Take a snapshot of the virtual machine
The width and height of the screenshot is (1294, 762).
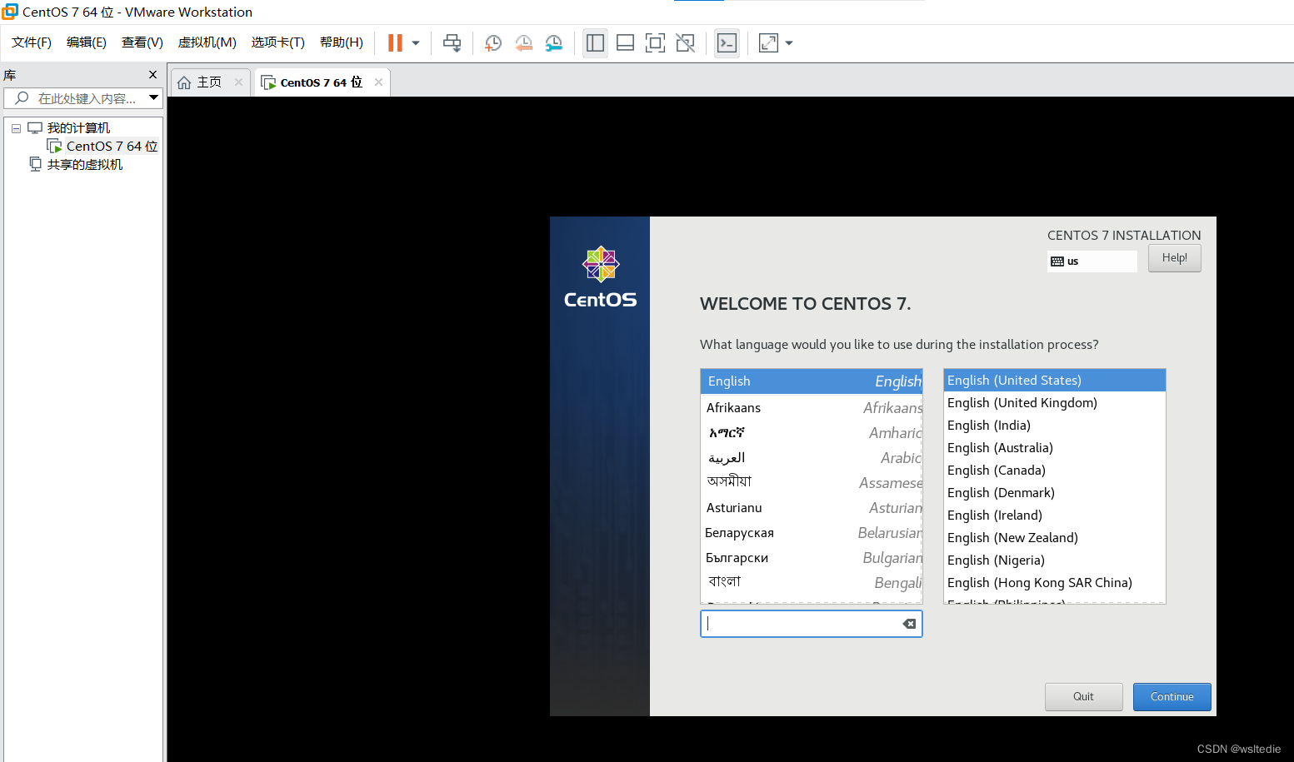pyautogui.click(x=492, y=42)
